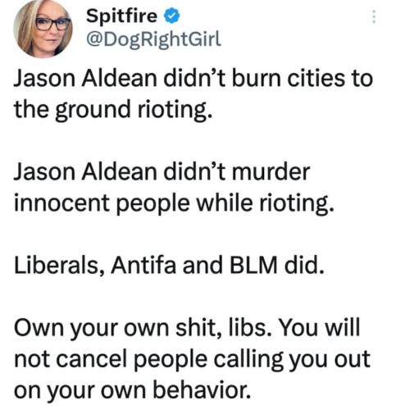Click the line "Jason Aldean didn't murder"
The width and height of the screenshot is (396, 410).
(x=162, y=172)
